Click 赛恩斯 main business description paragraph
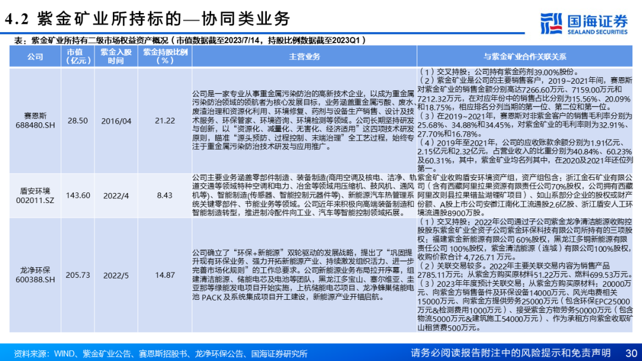Viewport: 642px width, 361px height. click(x=304, y=120)
